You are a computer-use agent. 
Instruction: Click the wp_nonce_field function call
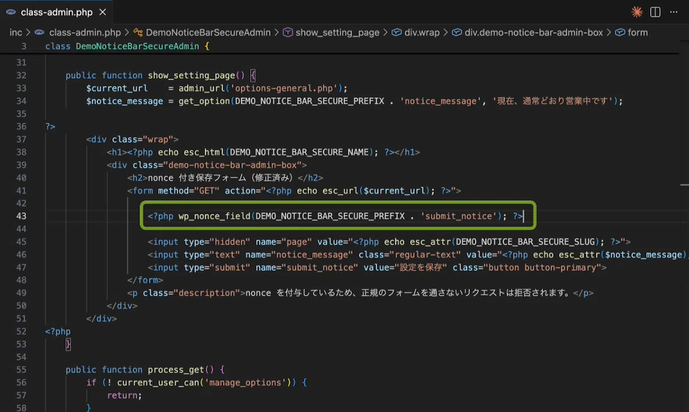point(214,216)
